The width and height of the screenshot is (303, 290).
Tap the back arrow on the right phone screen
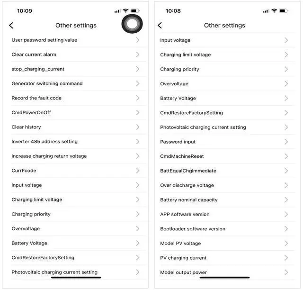pyautogui.click(x=160, y=26)
